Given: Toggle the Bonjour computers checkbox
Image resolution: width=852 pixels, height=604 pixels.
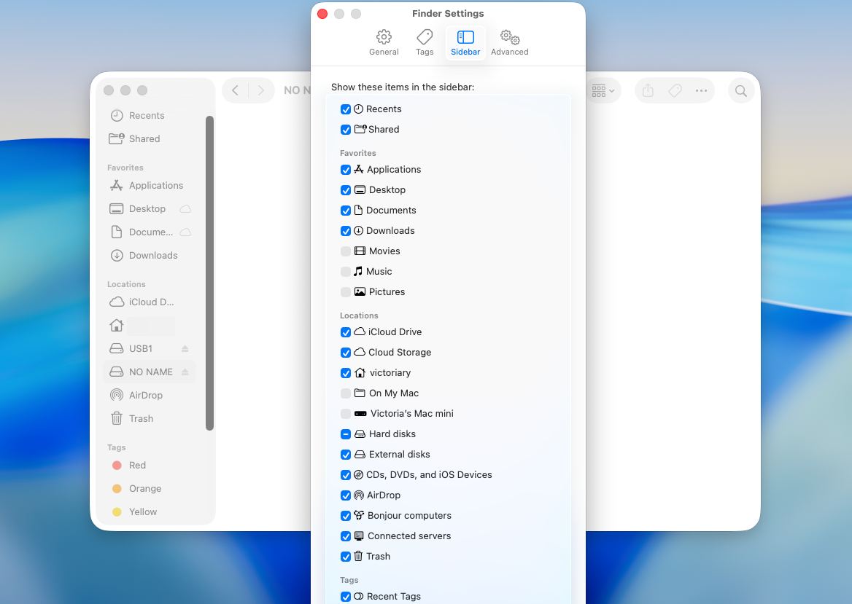Looking at the screenshot, I should (346, 516).
